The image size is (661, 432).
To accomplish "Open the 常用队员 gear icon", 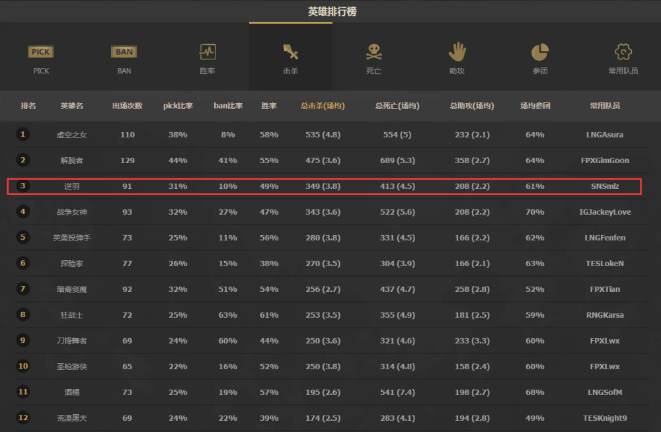I will coord(623,52).
